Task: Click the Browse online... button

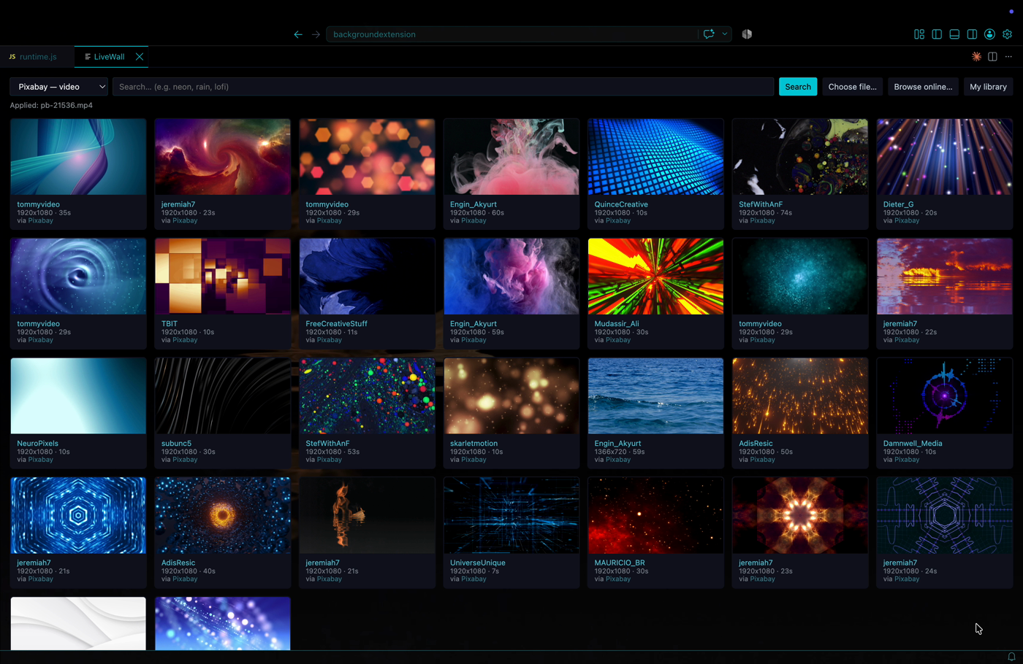Action: 923,87
